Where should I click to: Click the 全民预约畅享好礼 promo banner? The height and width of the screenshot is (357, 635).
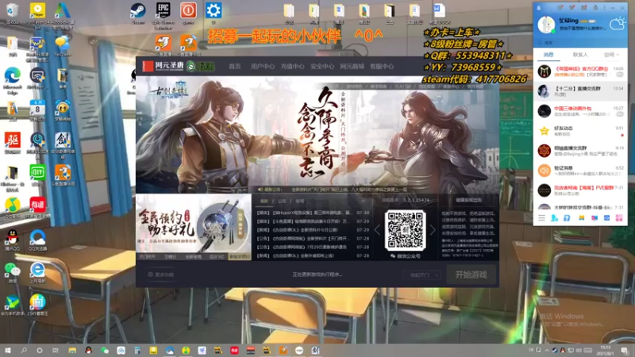(194, 224)
